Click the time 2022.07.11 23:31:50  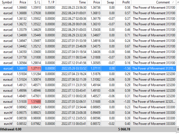74,85
